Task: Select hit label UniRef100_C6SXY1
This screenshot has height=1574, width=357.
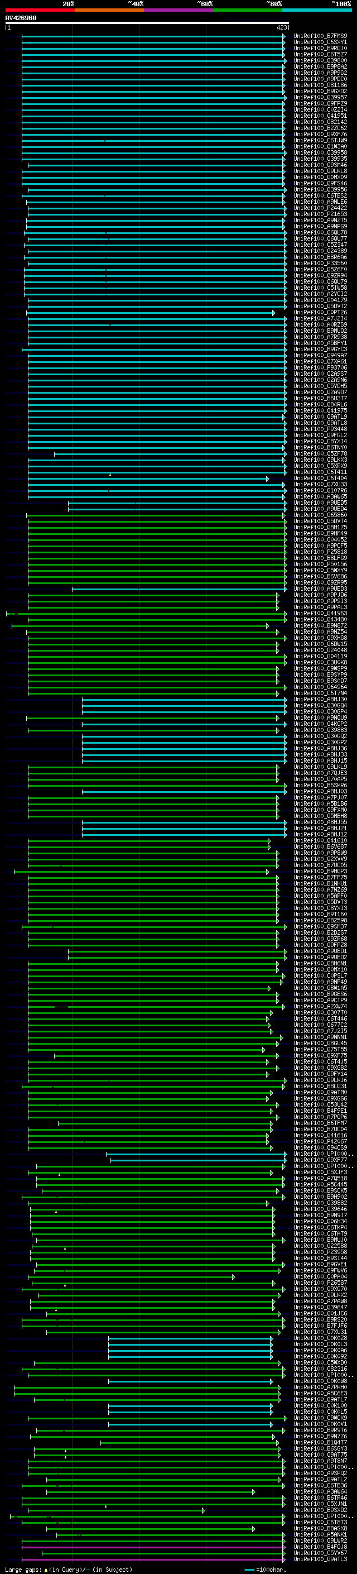Action: point(320,42)
